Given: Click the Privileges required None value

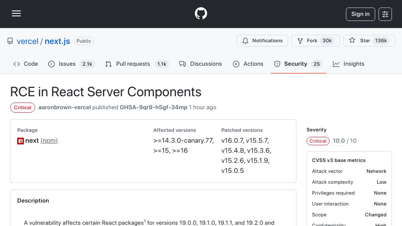Looking at the screenshot, I should [380, 193].
